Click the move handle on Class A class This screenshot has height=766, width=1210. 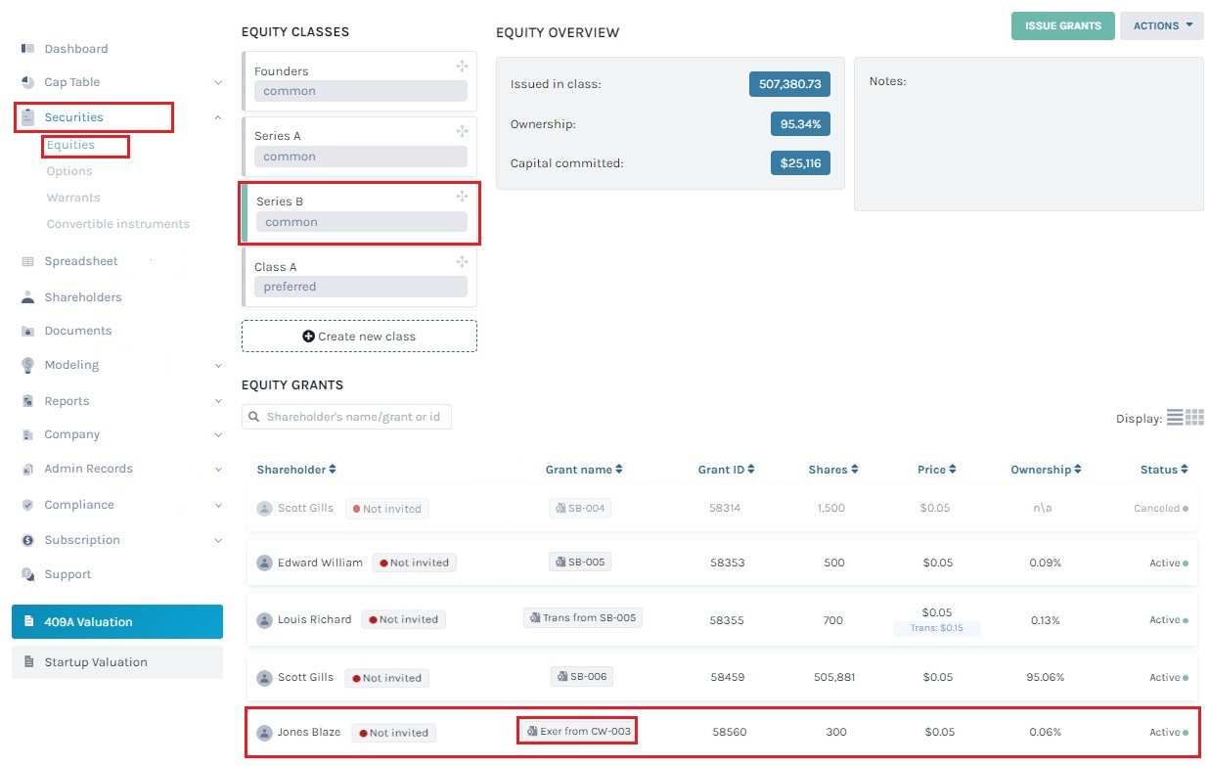pyautogui.click(x=462, y=262)
